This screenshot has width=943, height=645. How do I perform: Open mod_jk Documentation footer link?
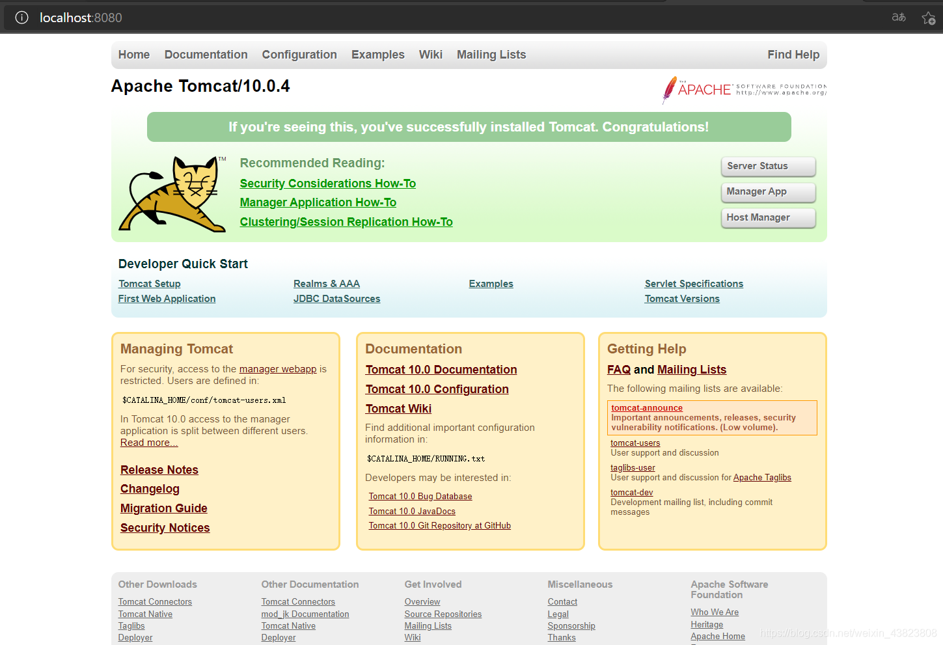tap(305, 614)
